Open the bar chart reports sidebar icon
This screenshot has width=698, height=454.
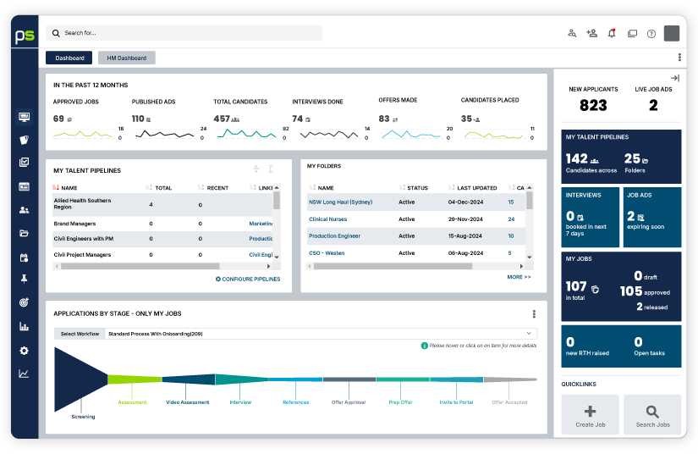click(24, 326)
